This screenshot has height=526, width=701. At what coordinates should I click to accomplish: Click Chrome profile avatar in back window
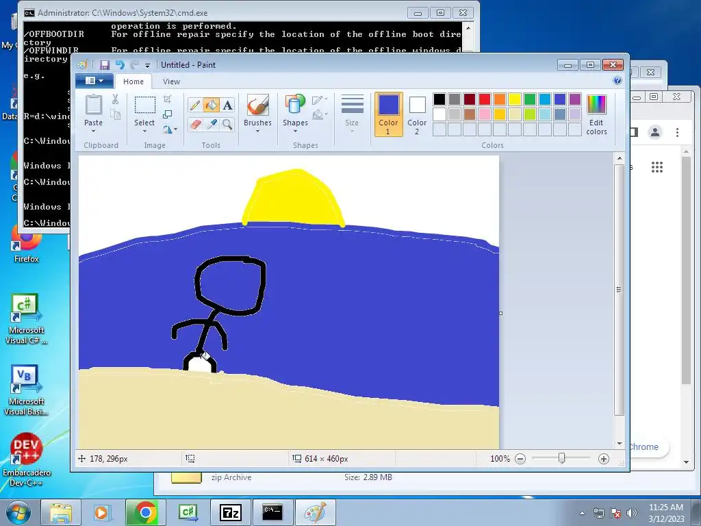(655, 132)
